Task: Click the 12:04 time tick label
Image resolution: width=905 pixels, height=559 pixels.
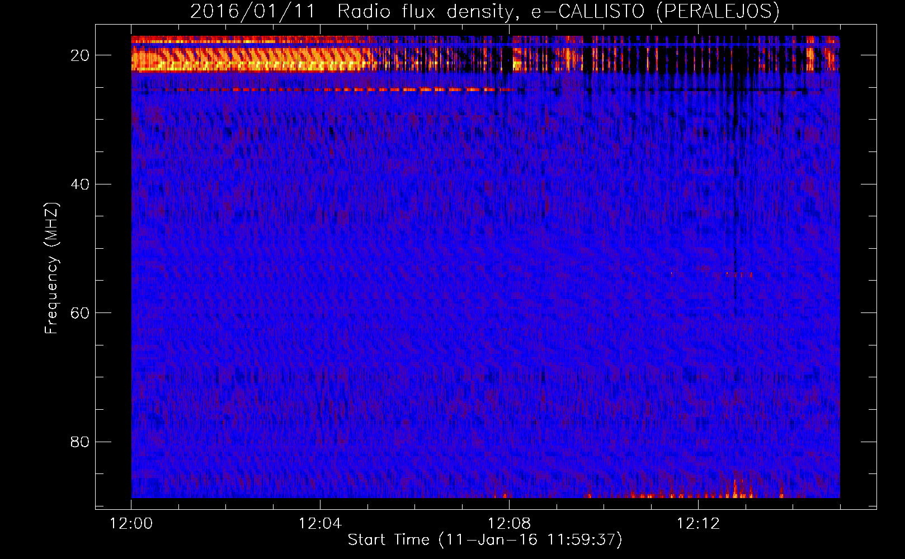Action: pos(320,524)
